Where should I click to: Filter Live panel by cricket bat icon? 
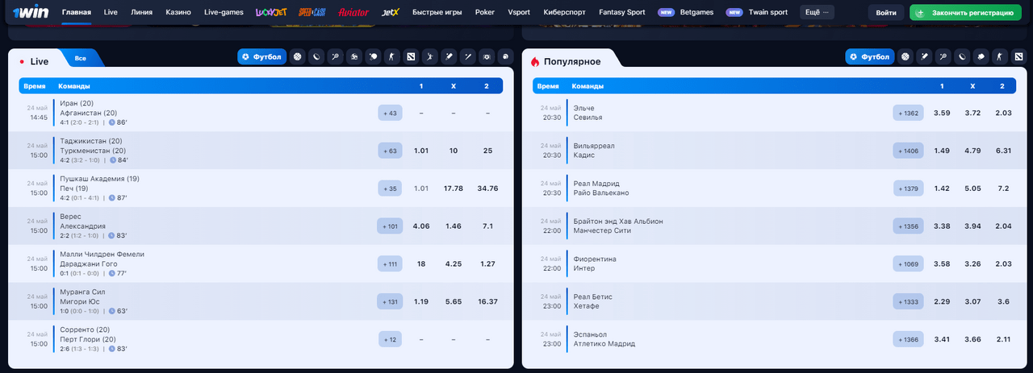point(448,57)
